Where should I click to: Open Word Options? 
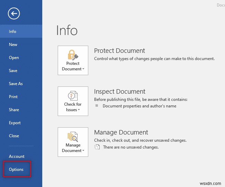tap(21, 169)
